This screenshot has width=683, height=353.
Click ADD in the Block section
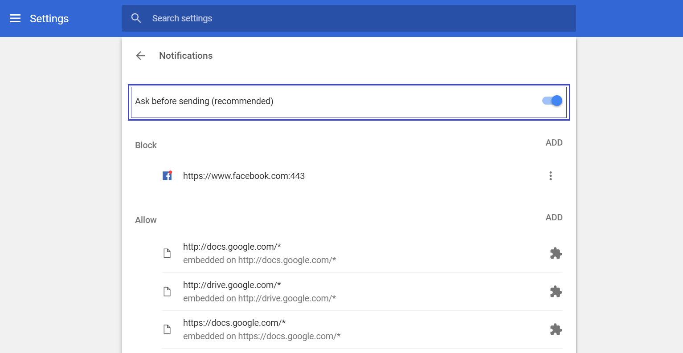pos(554,143)
